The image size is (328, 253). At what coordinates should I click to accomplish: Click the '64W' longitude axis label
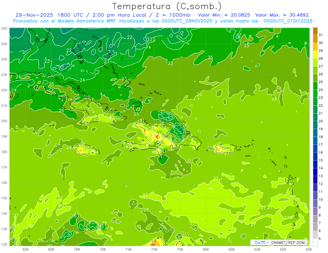click(257, 249)
